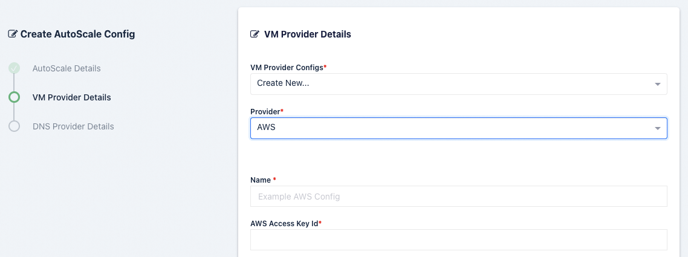Click the active VM Provider step circle
This screenshot has height=257, width=688.
pos(14,97)
